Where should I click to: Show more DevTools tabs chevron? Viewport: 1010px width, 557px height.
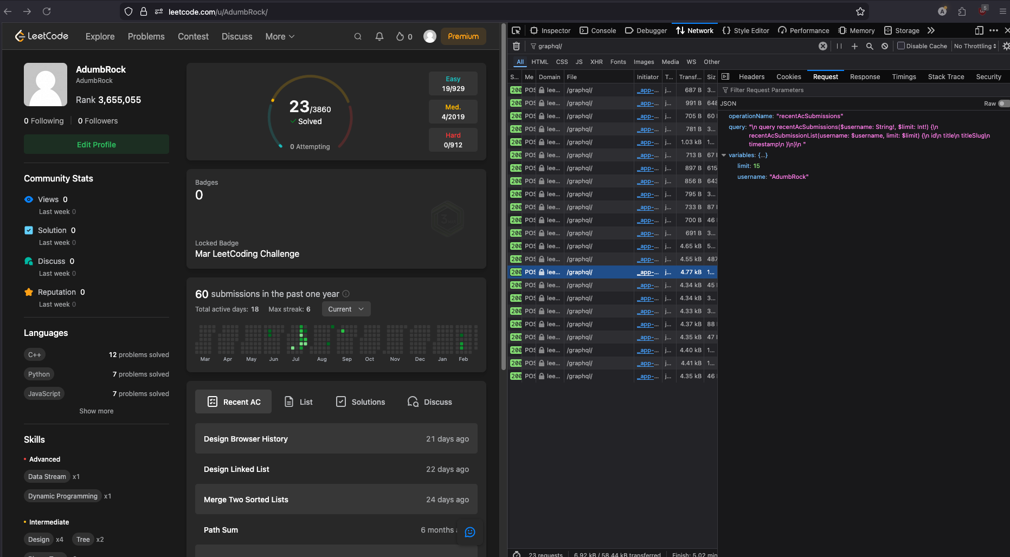[x=931, y=30]
